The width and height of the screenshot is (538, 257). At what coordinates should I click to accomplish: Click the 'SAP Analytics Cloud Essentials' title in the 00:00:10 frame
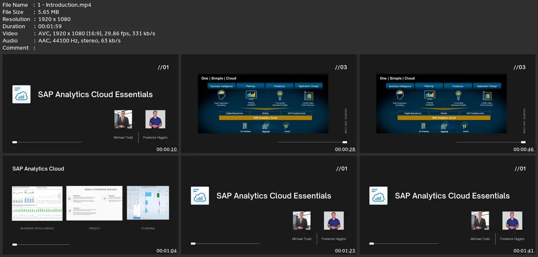pos(95,95)
